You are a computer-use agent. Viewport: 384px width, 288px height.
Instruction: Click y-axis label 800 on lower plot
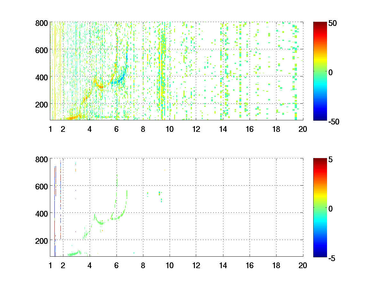coord(42,159)
